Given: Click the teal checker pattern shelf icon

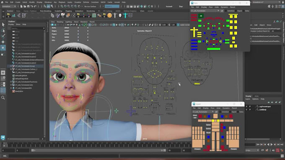Looking at the screenshot, I should 94,15.
